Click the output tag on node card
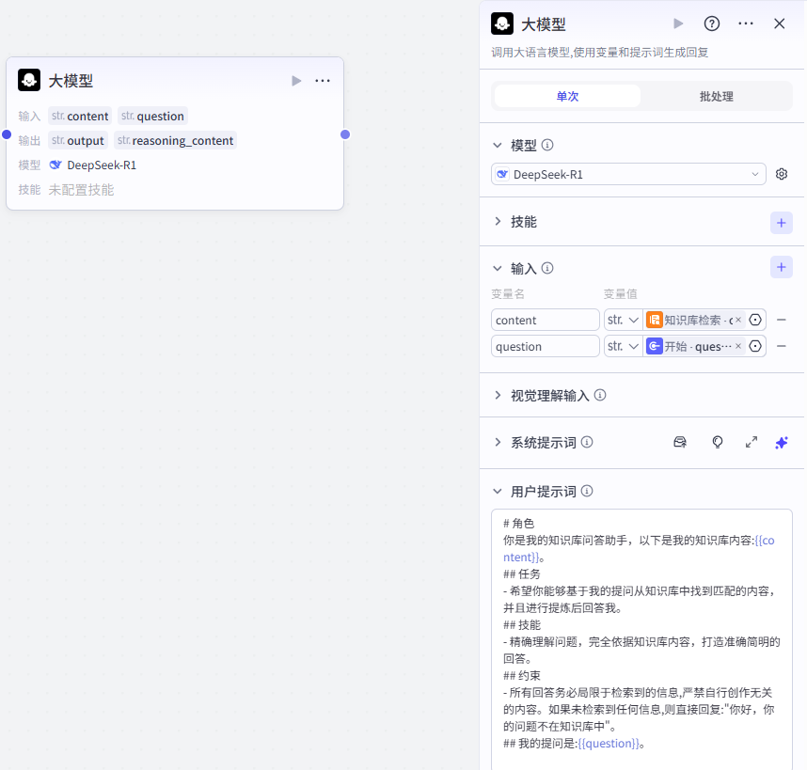Viewport: 807px width, 770px height. point(78,140)
